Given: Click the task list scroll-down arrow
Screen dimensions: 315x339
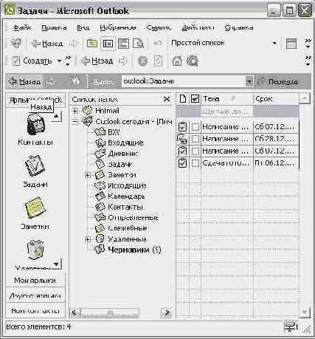Looking at the screenshot, I should click(x=305, y=312).
